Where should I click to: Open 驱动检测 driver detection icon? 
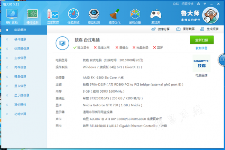coord(94,16)
